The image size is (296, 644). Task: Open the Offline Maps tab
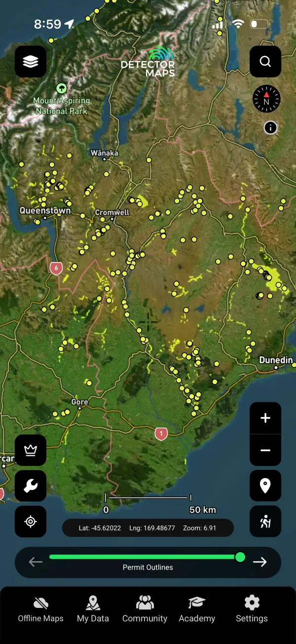(41, 609)
